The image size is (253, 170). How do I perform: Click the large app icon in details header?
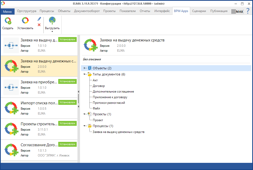pos(91,45)
